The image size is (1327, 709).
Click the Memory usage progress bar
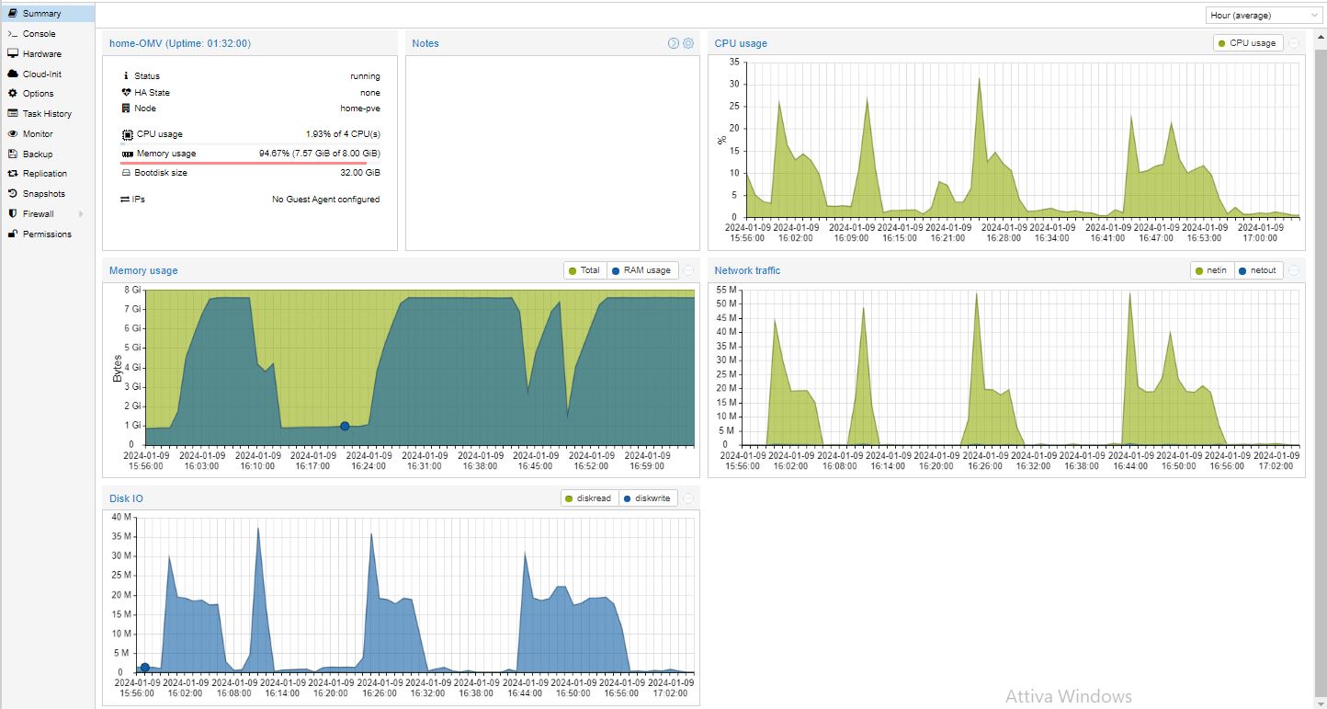250,163
